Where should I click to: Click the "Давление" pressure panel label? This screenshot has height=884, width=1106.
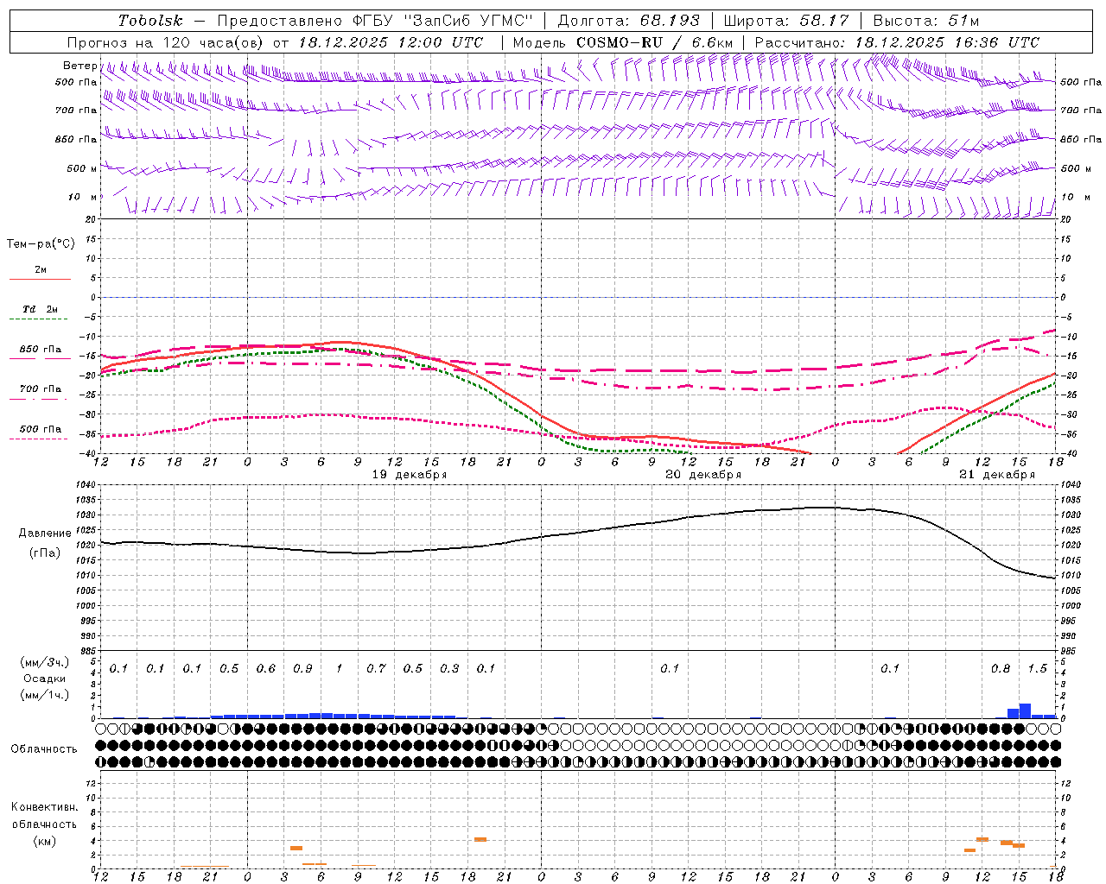point(45,534)
